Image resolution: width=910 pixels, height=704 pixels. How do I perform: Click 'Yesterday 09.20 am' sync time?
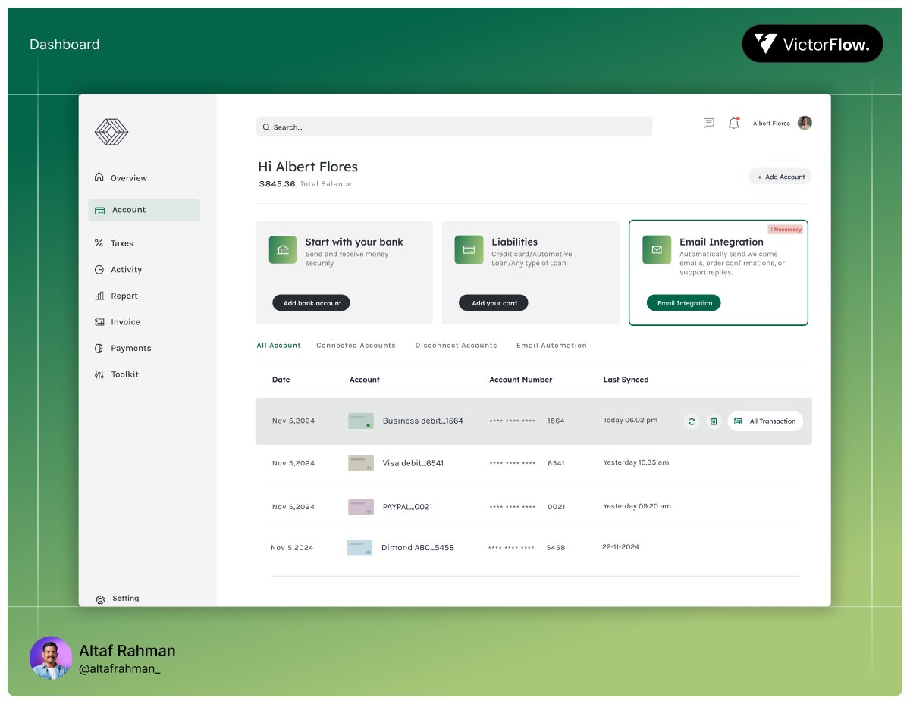[x=637, y=506]
